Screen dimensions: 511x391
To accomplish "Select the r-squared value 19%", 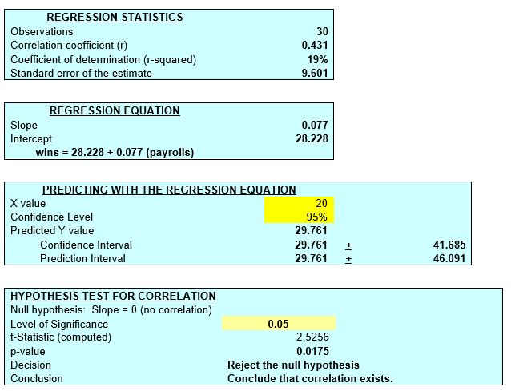I will [x=318, y=59].
